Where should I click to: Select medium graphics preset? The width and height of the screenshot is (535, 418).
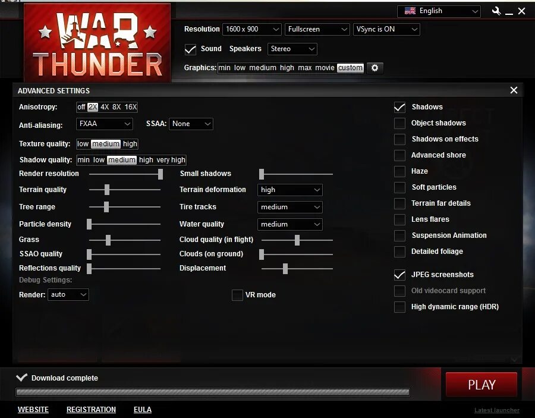(263, 68)
